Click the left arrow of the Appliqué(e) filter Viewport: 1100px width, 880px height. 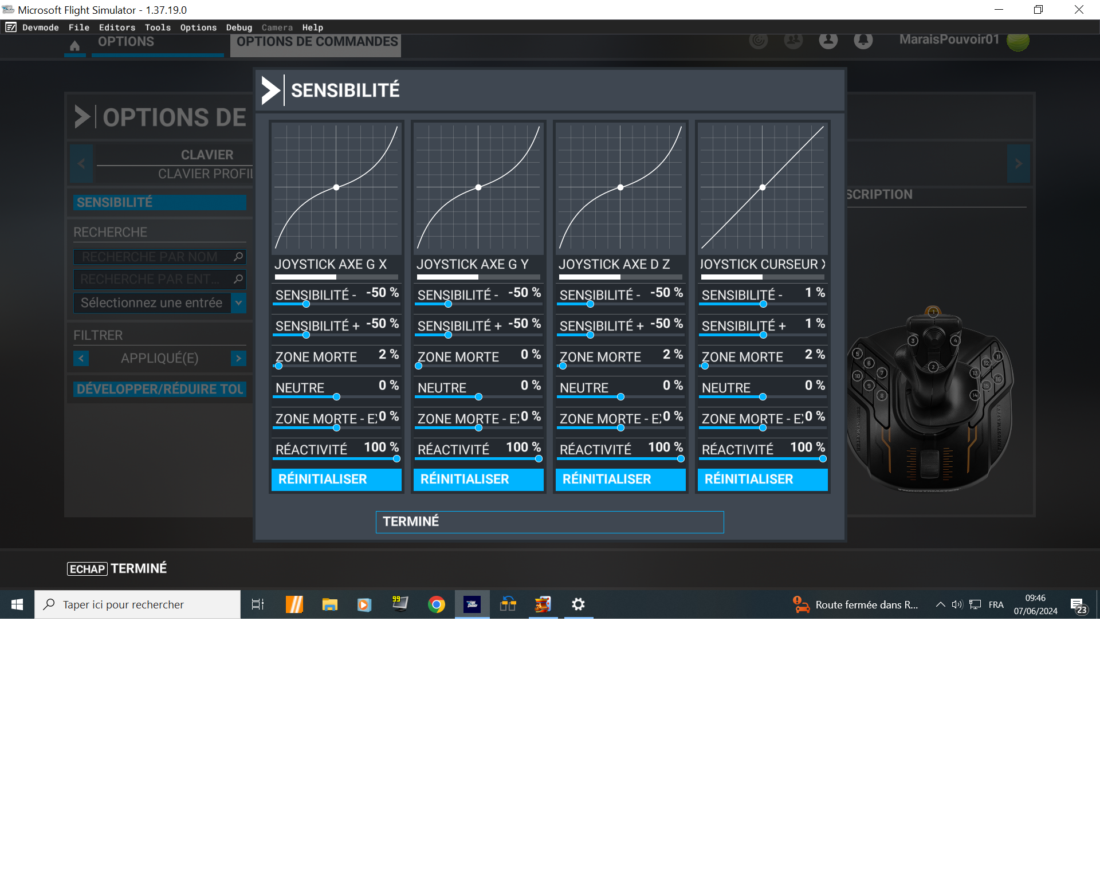coord(81,358)
